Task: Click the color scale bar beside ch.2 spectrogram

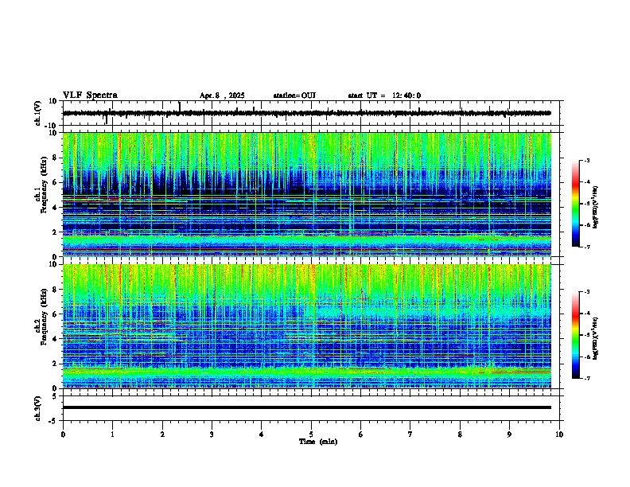Action: (x=575, y=335)
